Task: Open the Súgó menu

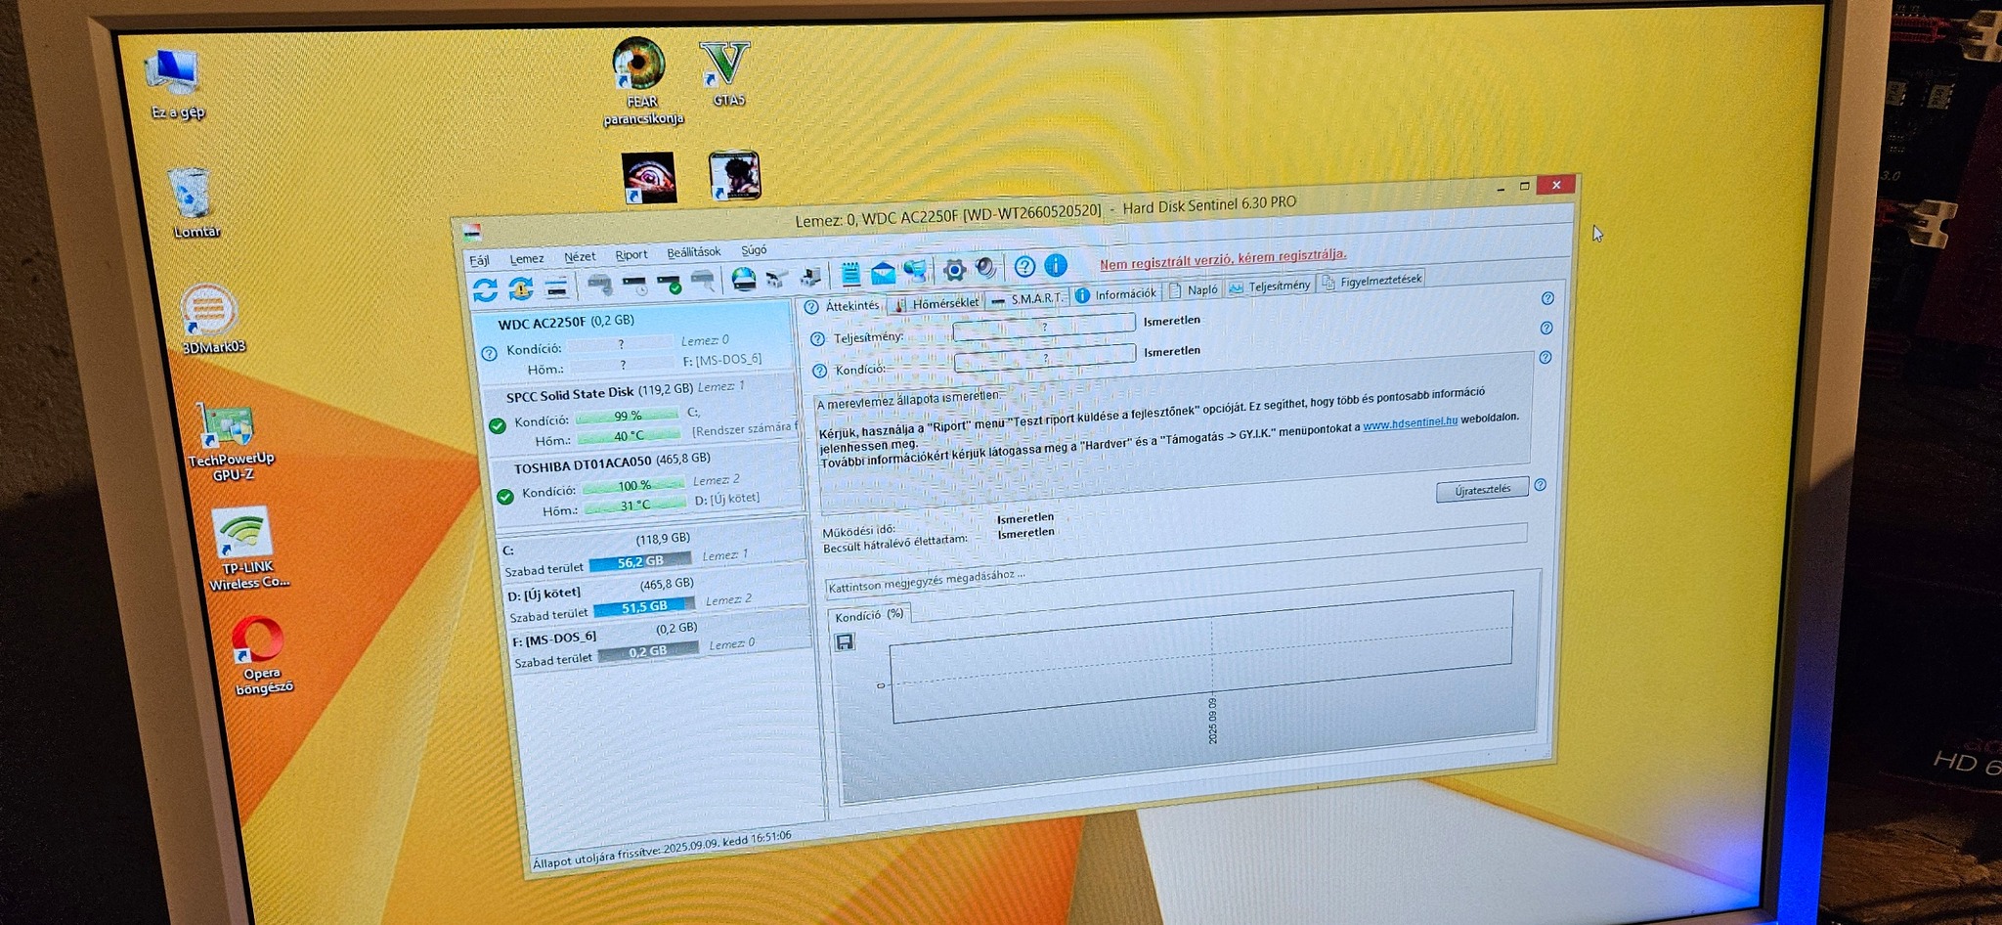Action: tap(754, 250)
